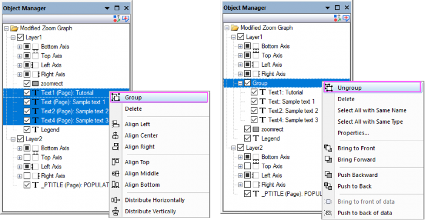This screenshot has height=220, width=425.
Task: Click Modified Zoom Graph folder icon, left panel
Action: (15, 28)
